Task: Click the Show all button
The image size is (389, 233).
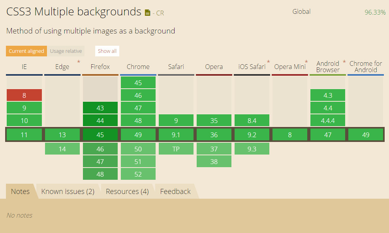Action: click(x=107, y=51)
